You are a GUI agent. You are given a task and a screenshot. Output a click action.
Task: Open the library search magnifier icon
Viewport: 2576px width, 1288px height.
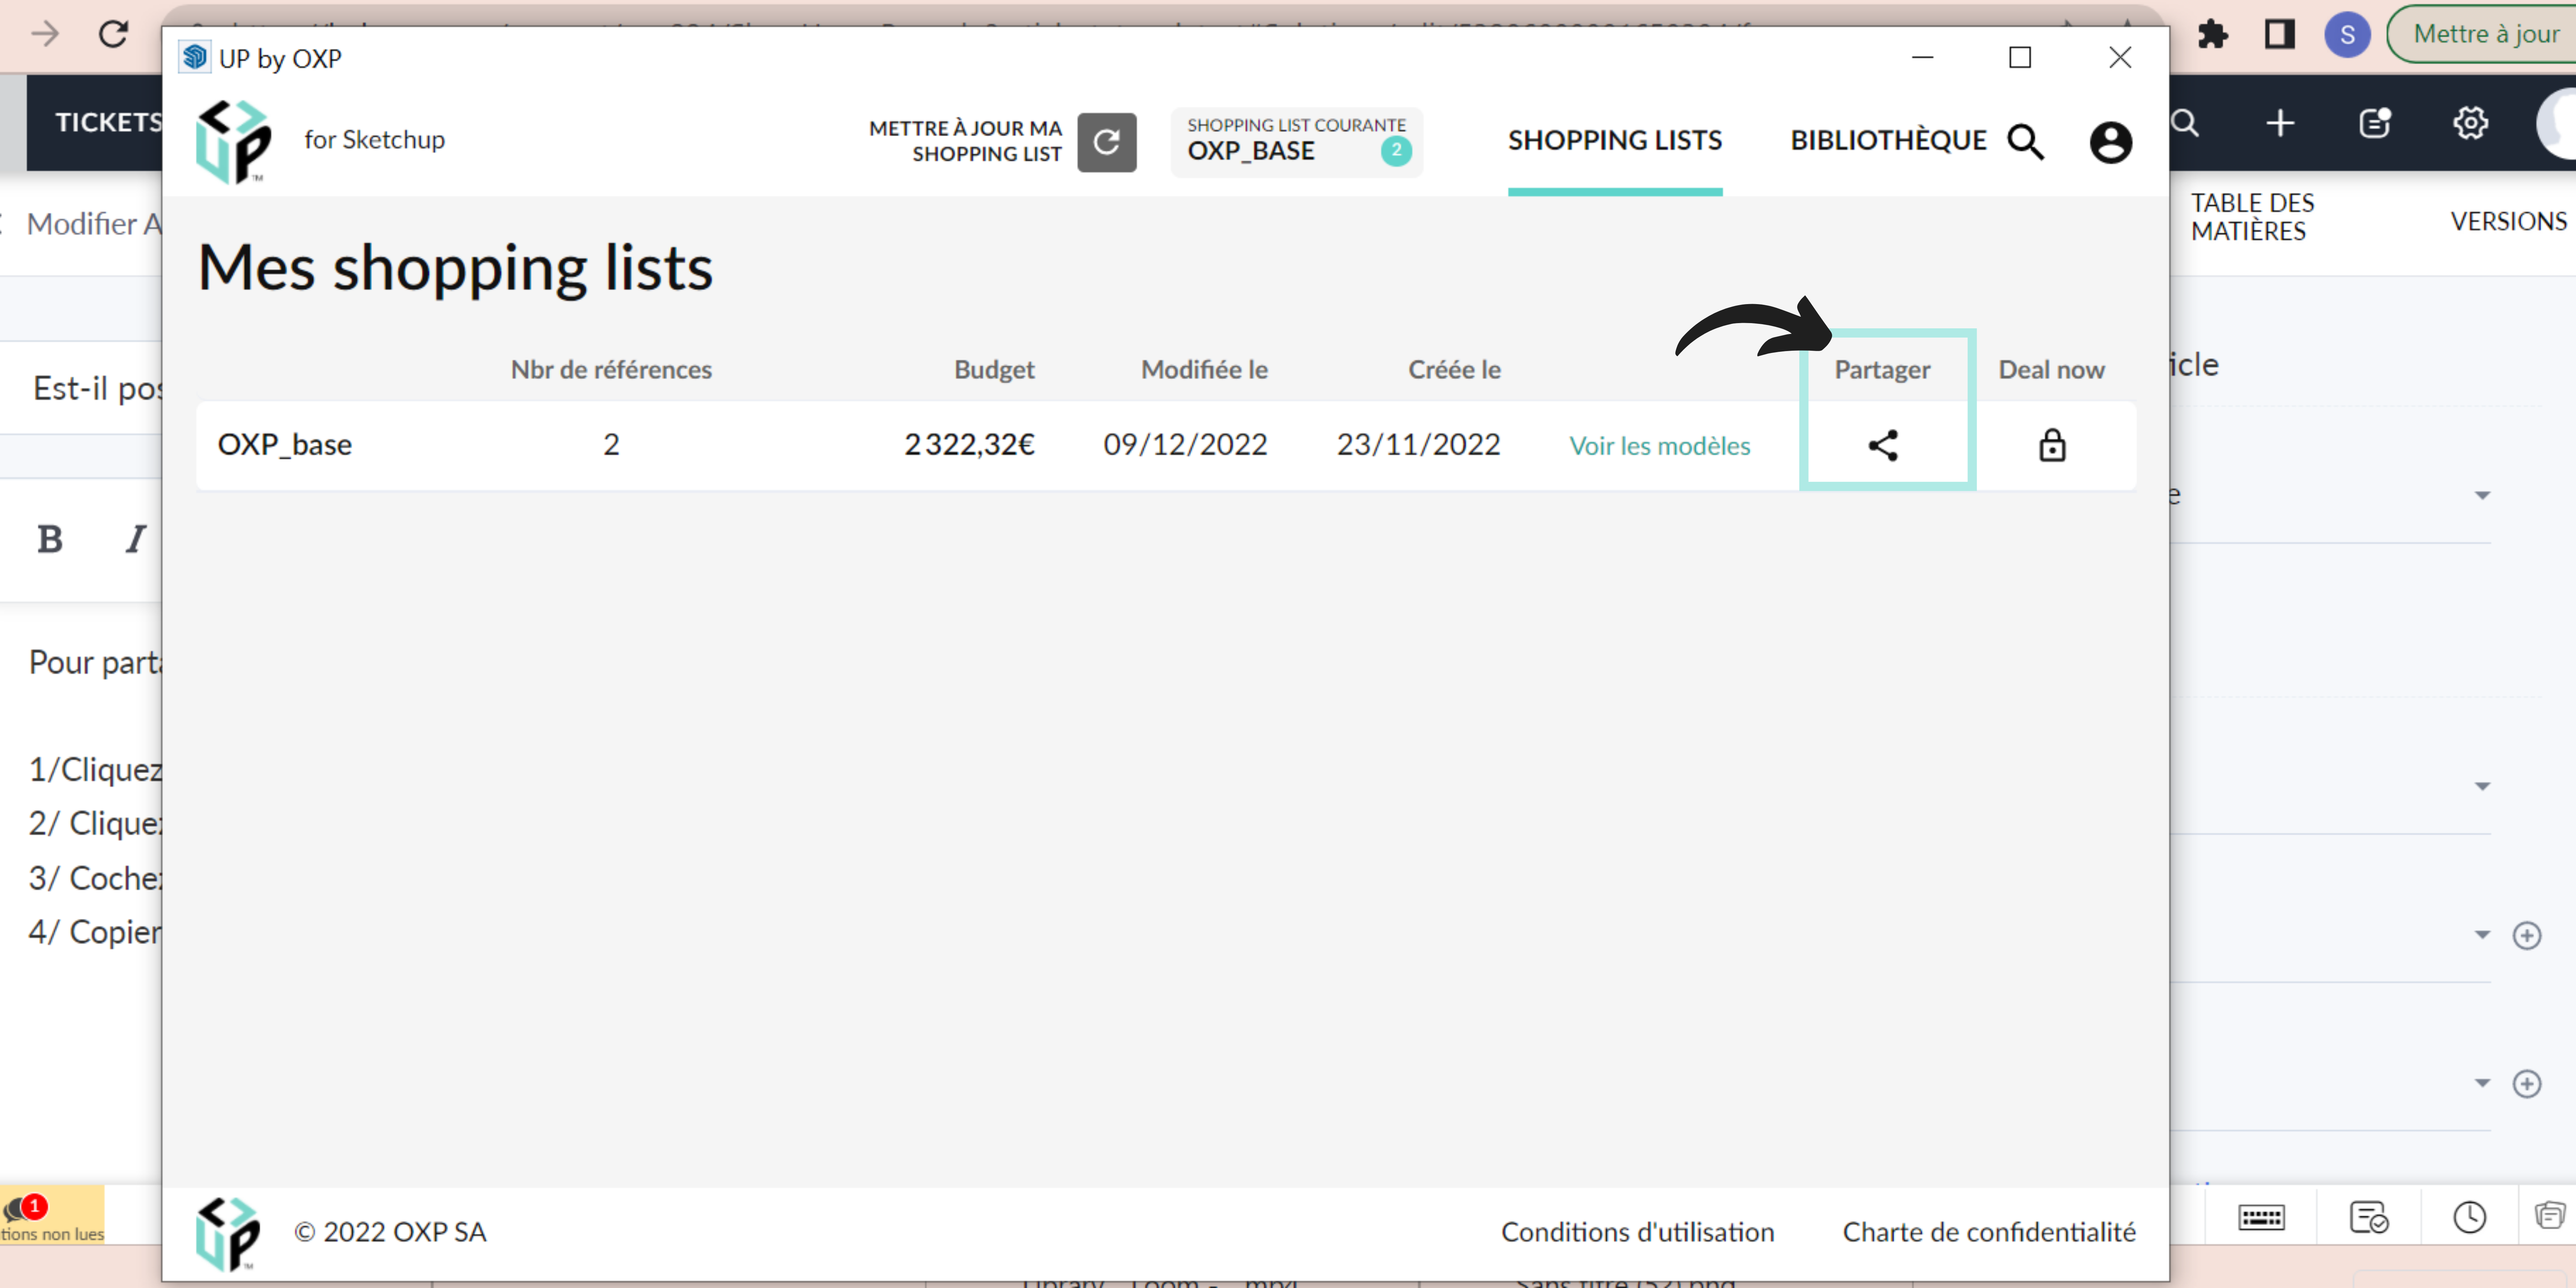tap(2025, 142)
